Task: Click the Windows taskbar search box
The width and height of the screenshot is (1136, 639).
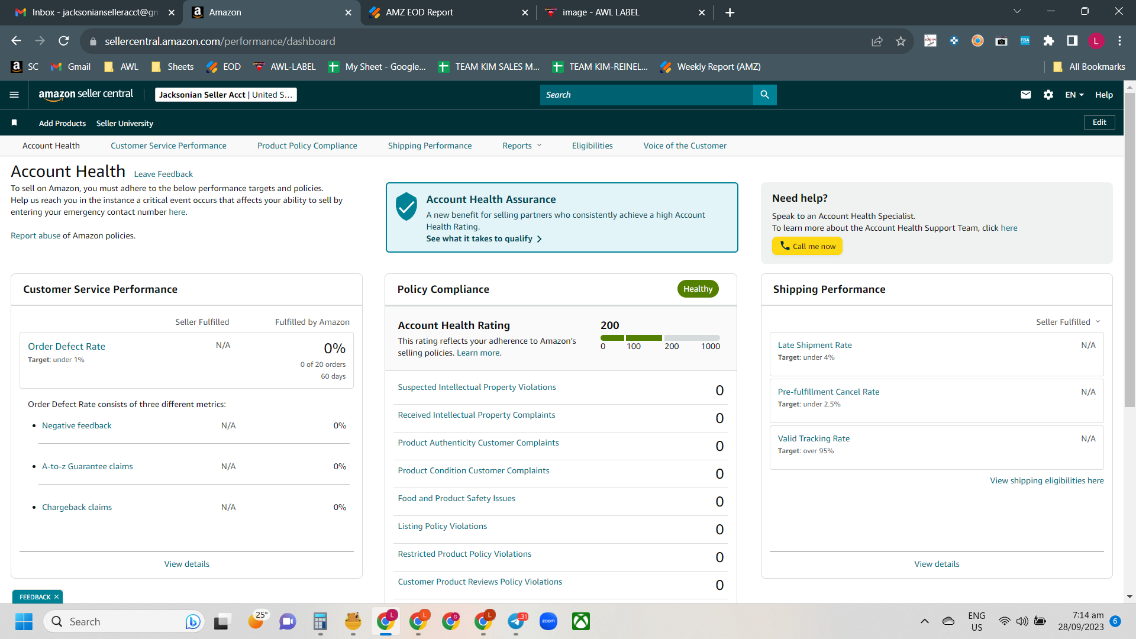Action: 124,621
